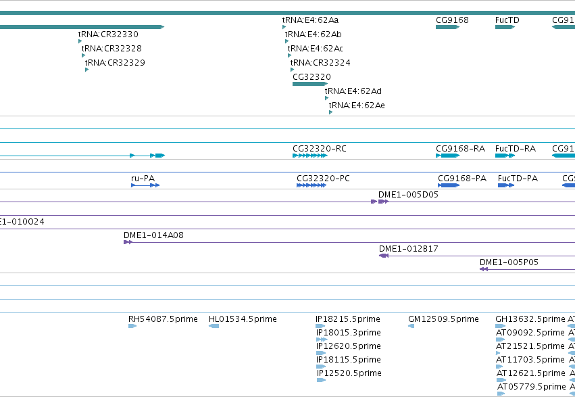Click the IP12620.5prime EST glyph
This screenshot has height=397, width=575.
tap(321, 353)
